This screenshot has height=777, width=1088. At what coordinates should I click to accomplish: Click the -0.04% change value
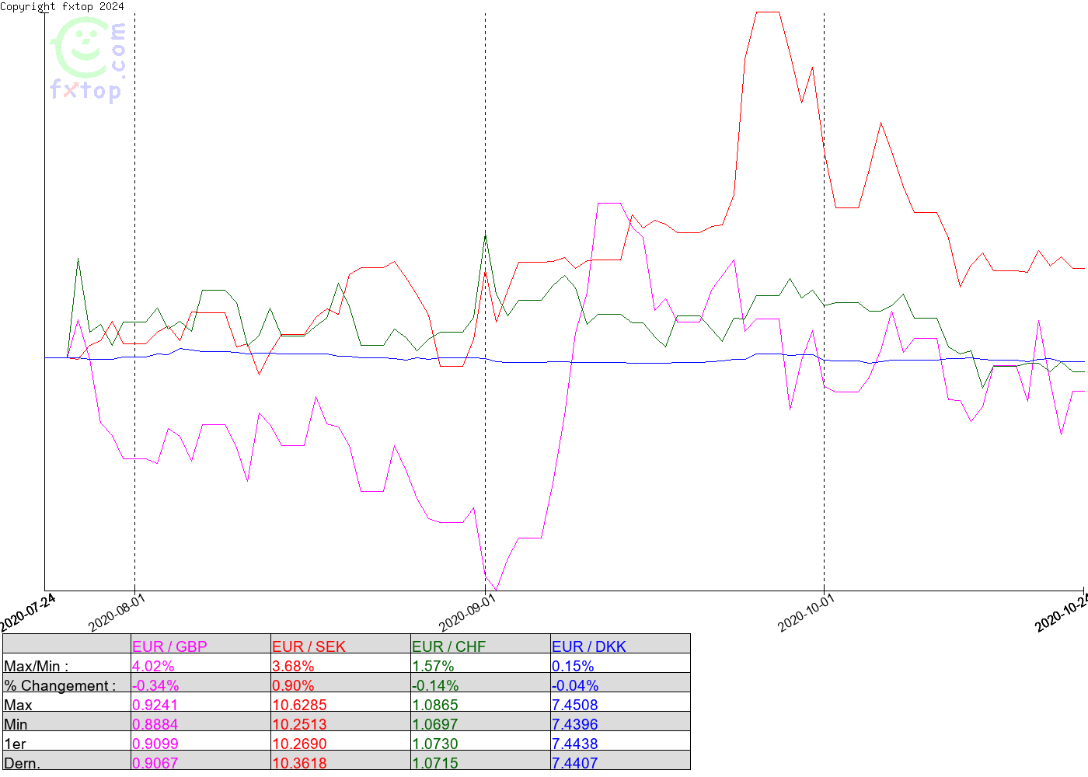coord(575,685)
